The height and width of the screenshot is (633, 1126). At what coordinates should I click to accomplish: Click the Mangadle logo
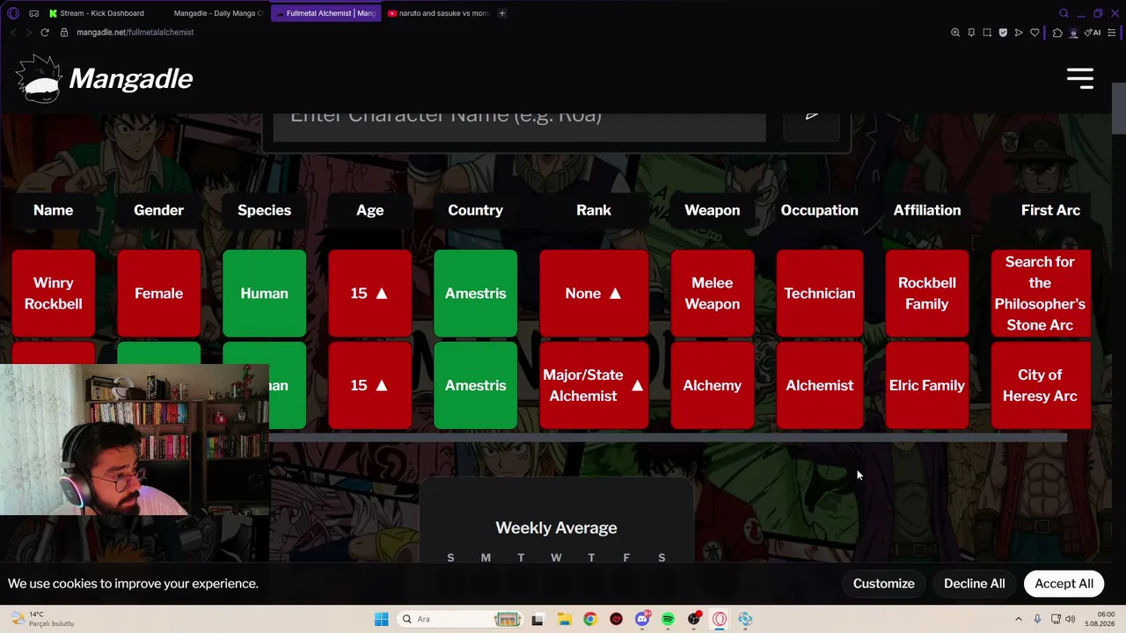[104, 79]
